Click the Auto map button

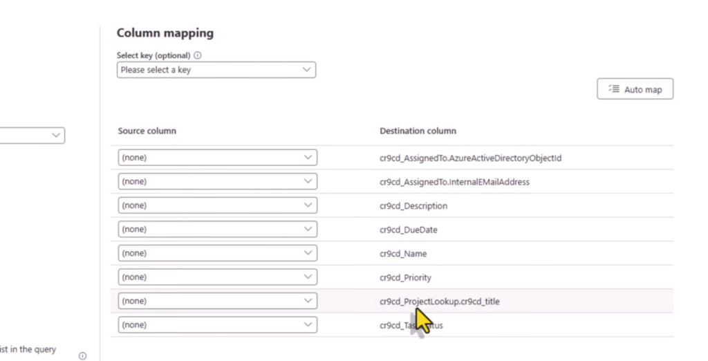(635, 89)
